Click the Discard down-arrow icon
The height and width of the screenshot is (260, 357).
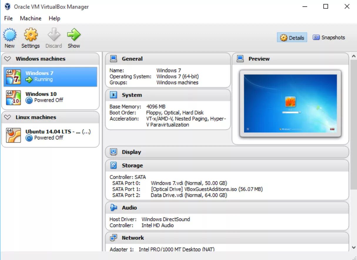point(54,35)
